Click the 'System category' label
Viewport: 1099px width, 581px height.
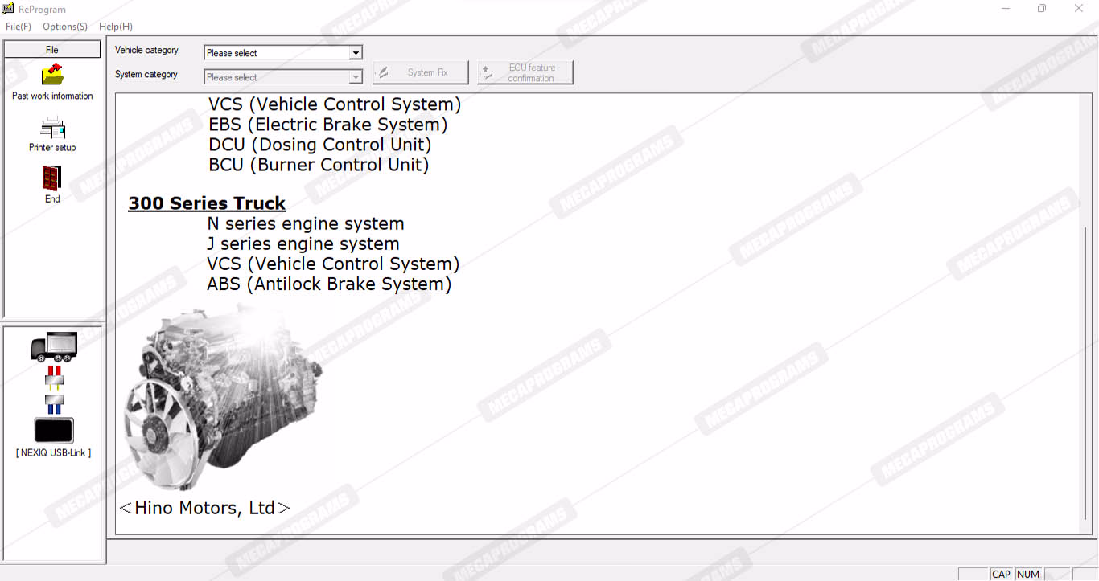(x=146, y=74)
